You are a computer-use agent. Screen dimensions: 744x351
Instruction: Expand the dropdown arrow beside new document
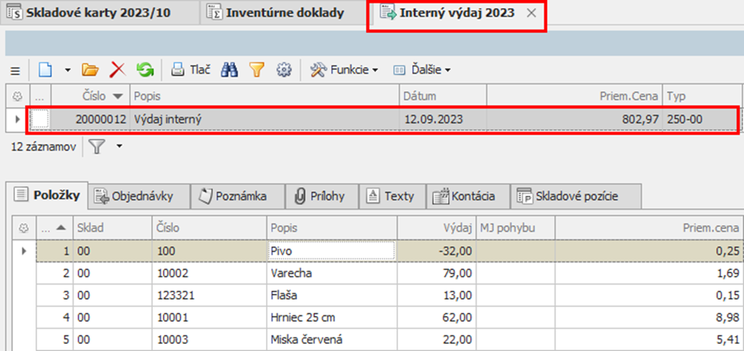(x=67, y=70)
